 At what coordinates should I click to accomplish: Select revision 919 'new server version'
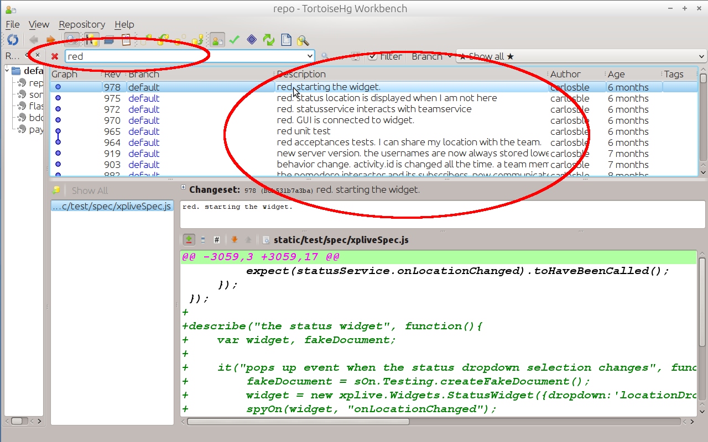(x=374, y=154)
